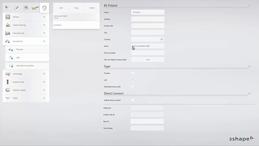Click the TRIOS scanner icon

point(8,98)
